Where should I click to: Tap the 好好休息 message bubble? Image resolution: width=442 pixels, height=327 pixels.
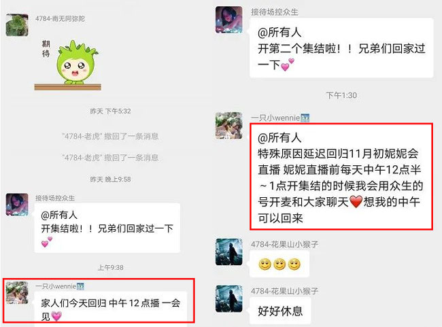(x=280, y=311)
